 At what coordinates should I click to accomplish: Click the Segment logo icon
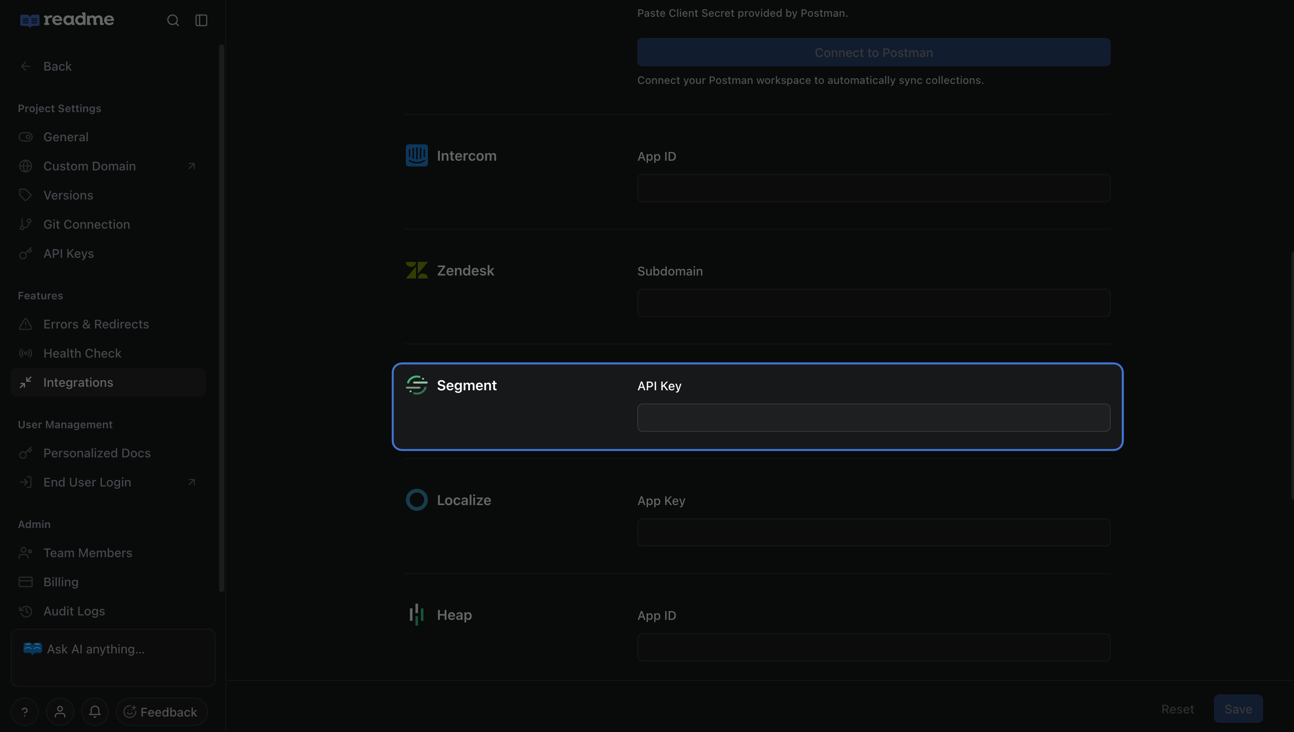tap(417, 385)
